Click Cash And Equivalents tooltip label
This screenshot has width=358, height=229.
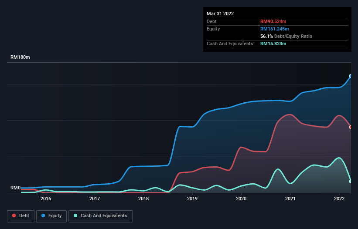click(230, 44)
